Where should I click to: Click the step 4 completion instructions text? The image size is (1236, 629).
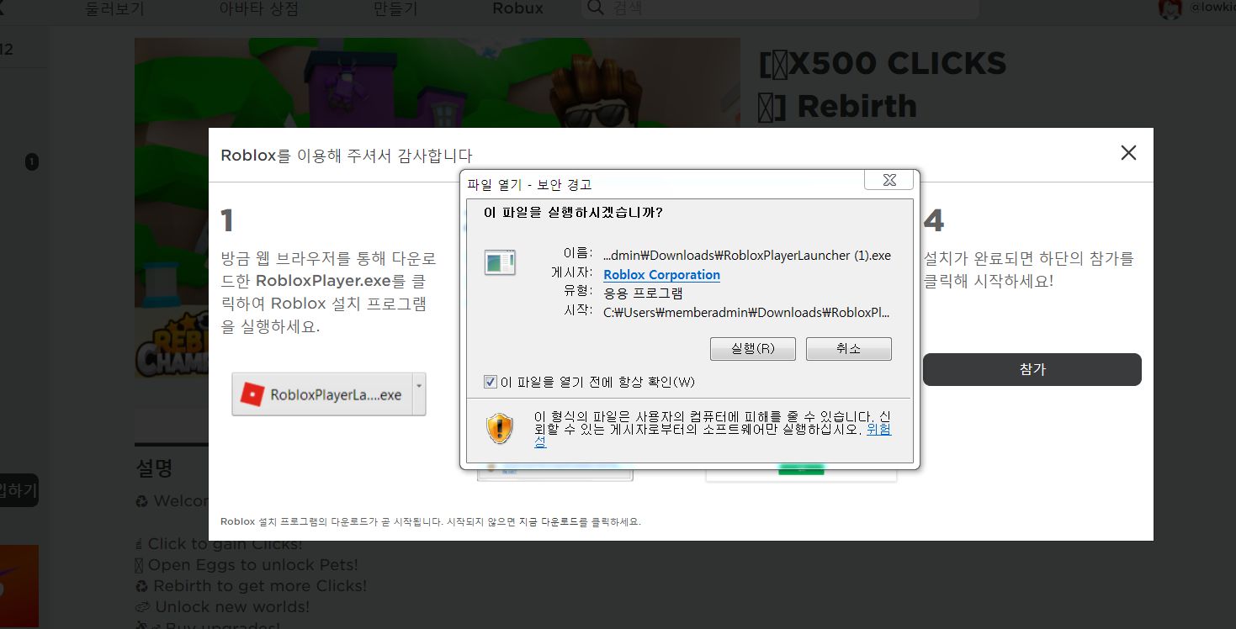1029,270
